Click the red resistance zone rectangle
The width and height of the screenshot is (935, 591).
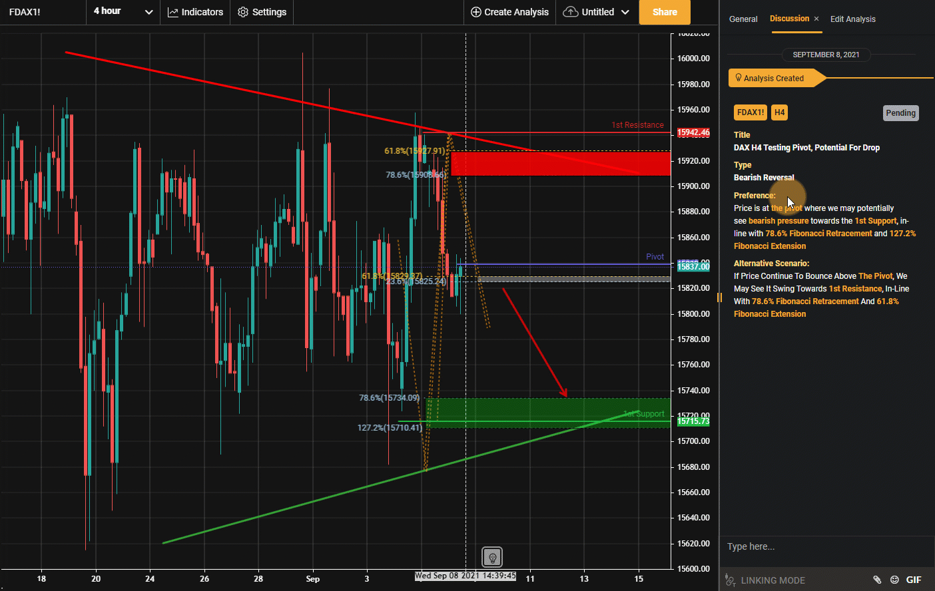click(561, 164)
